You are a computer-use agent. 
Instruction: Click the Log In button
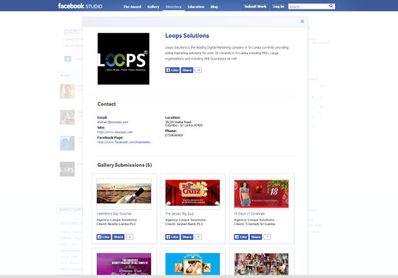[x=279, y=6]
